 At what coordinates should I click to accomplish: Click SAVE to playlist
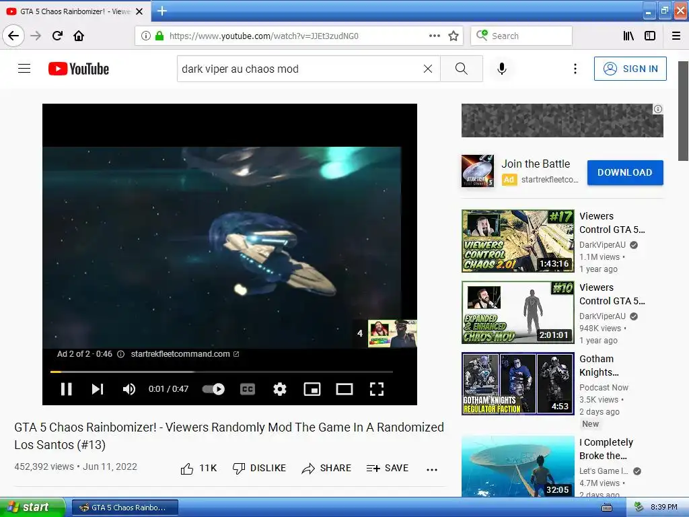click(387, 469)
